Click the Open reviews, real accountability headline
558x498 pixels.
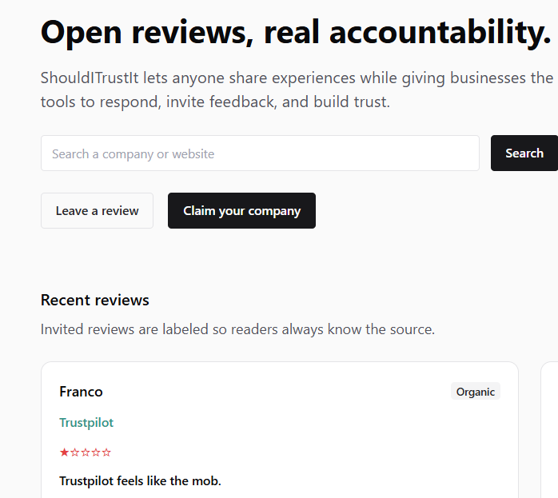point(296,32)
